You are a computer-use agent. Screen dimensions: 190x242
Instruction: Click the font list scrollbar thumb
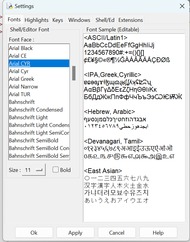point(73,73)
